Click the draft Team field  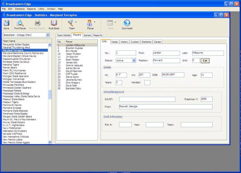pyautogui.click(x=196, y=125)
